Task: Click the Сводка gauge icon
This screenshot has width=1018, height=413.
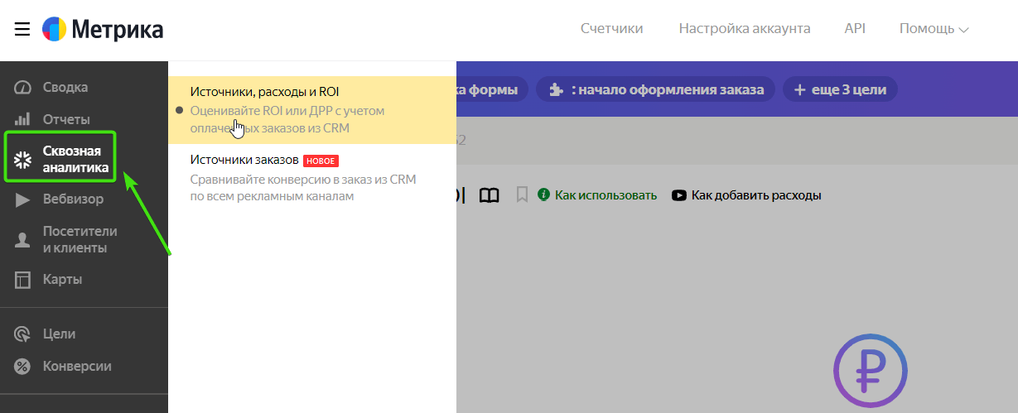Action: (23, 88)
